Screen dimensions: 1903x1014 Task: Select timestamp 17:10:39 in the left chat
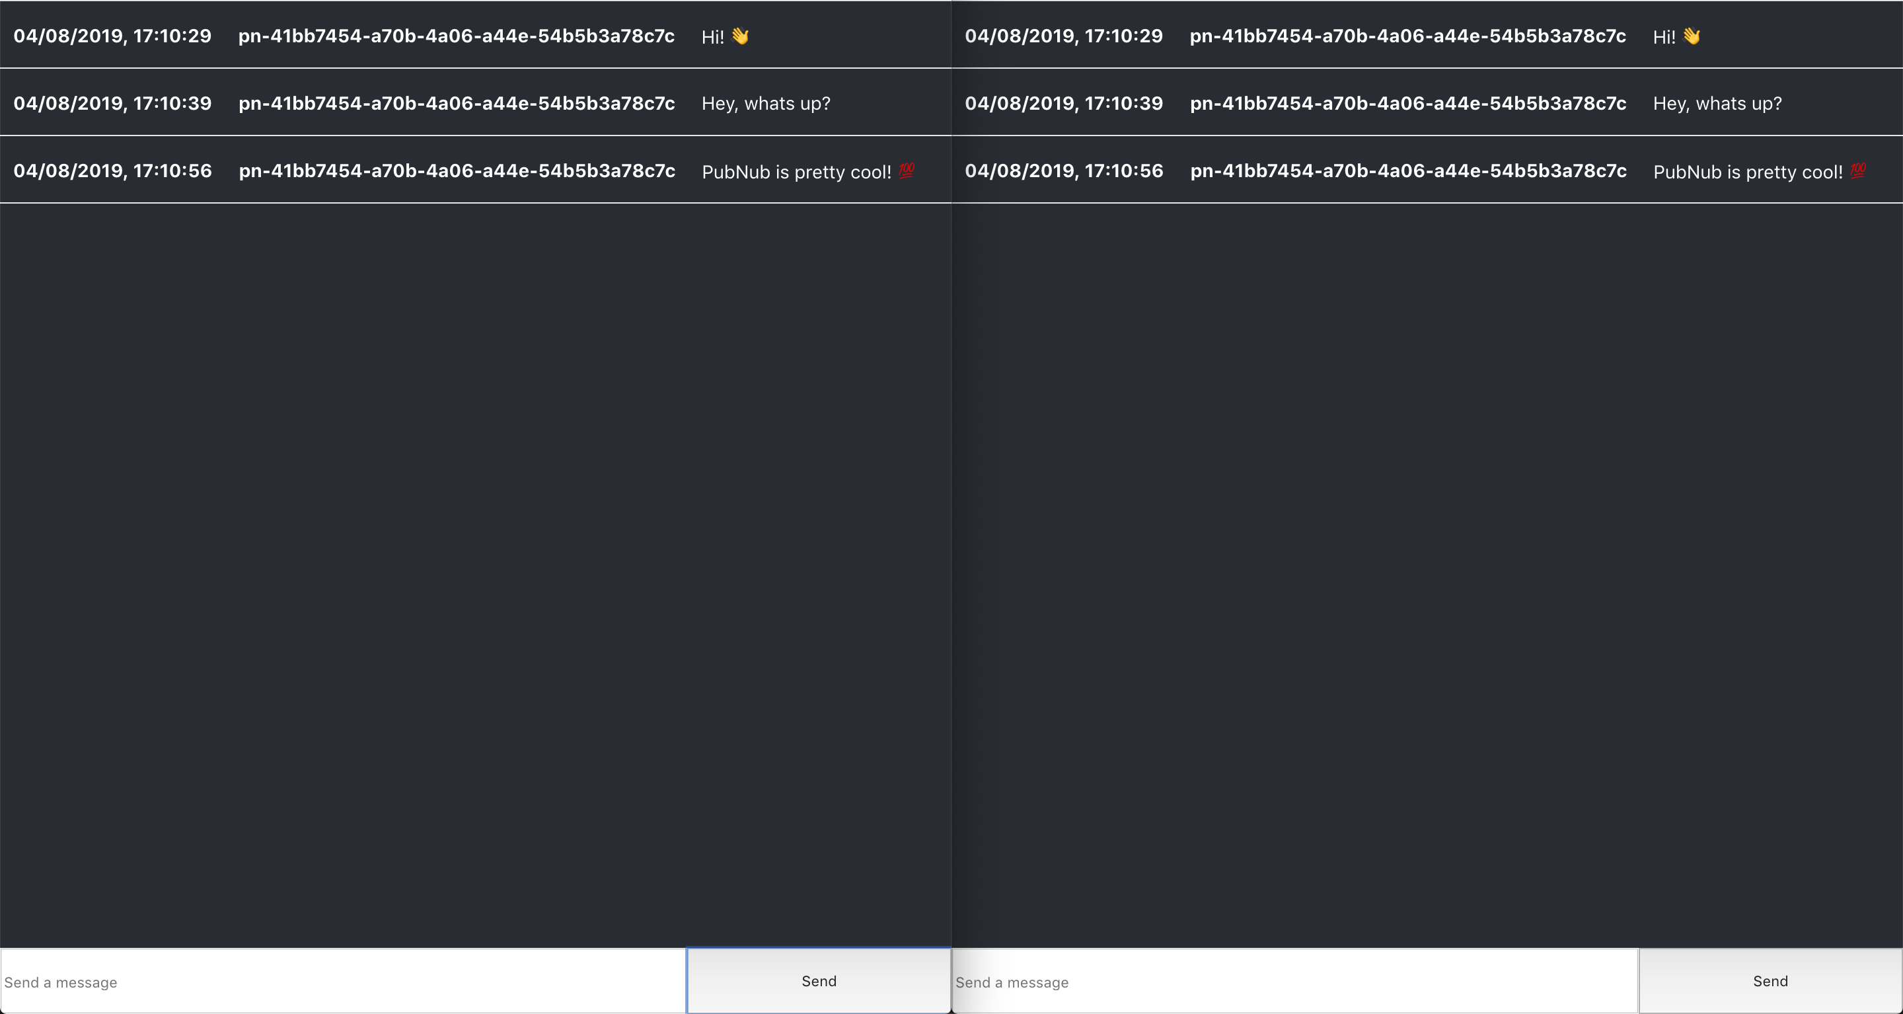(112, 102)
